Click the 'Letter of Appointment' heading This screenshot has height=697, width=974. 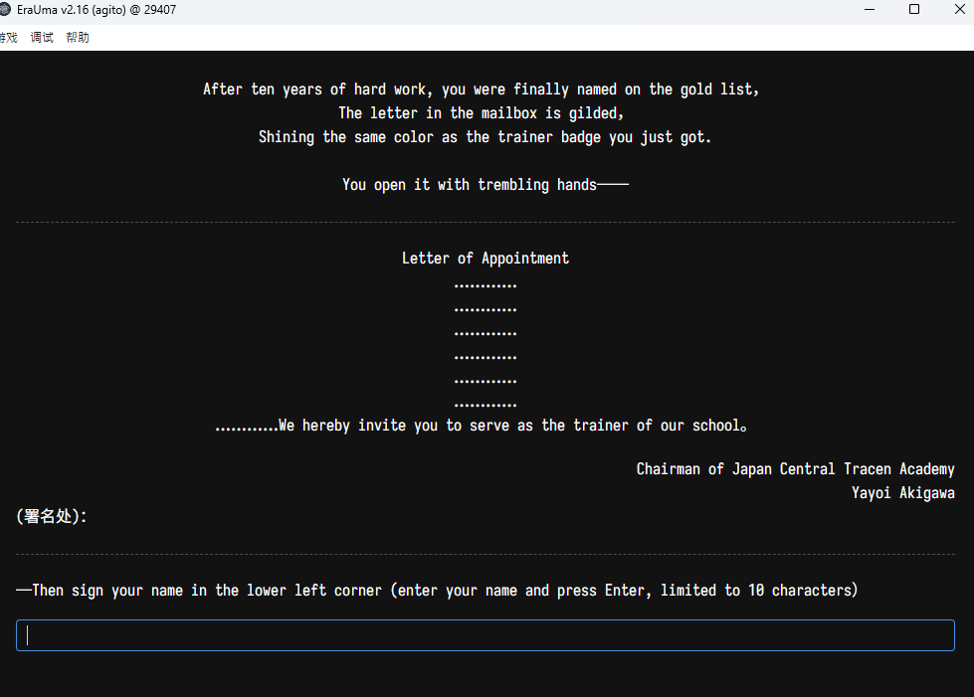[x=486, y=259]
